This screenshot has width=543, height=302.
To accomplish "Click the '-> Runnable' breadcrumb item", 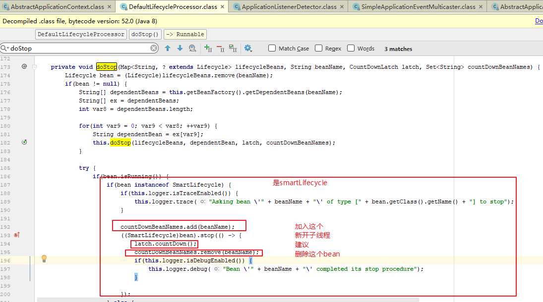I will pos(185,34).
